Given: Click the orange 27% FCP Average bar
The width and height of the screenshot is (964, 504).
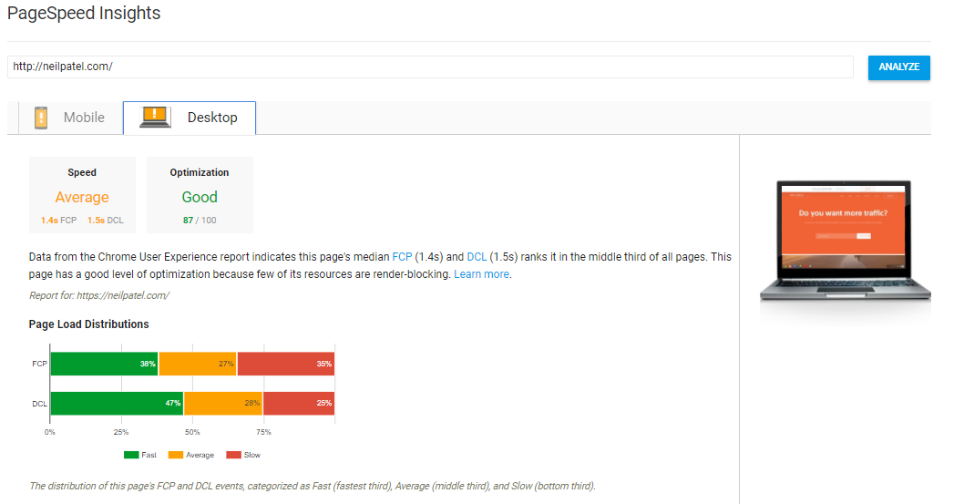Looking at the screenshot, I should [198, 364].
